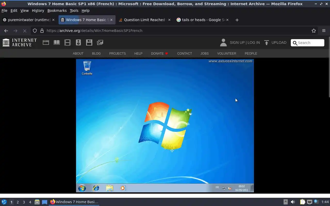The width and height of the screenshot is (330, 206).
Task: Click the UPLOAD link
Action: pos(279,42)
